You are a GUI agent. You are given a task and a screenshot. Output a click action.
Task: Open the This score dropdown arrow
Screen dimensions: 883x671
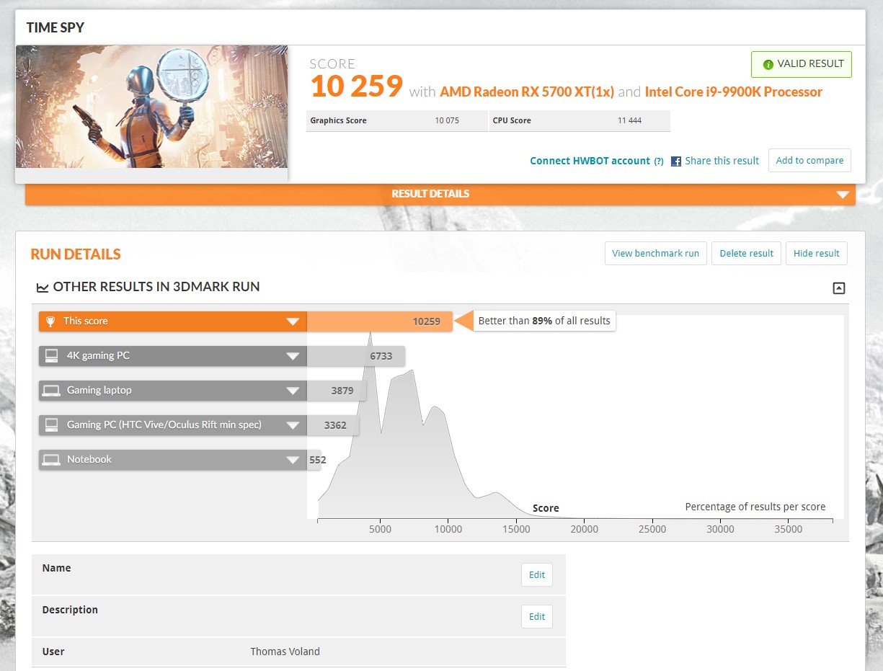click(x=293, y=321)
